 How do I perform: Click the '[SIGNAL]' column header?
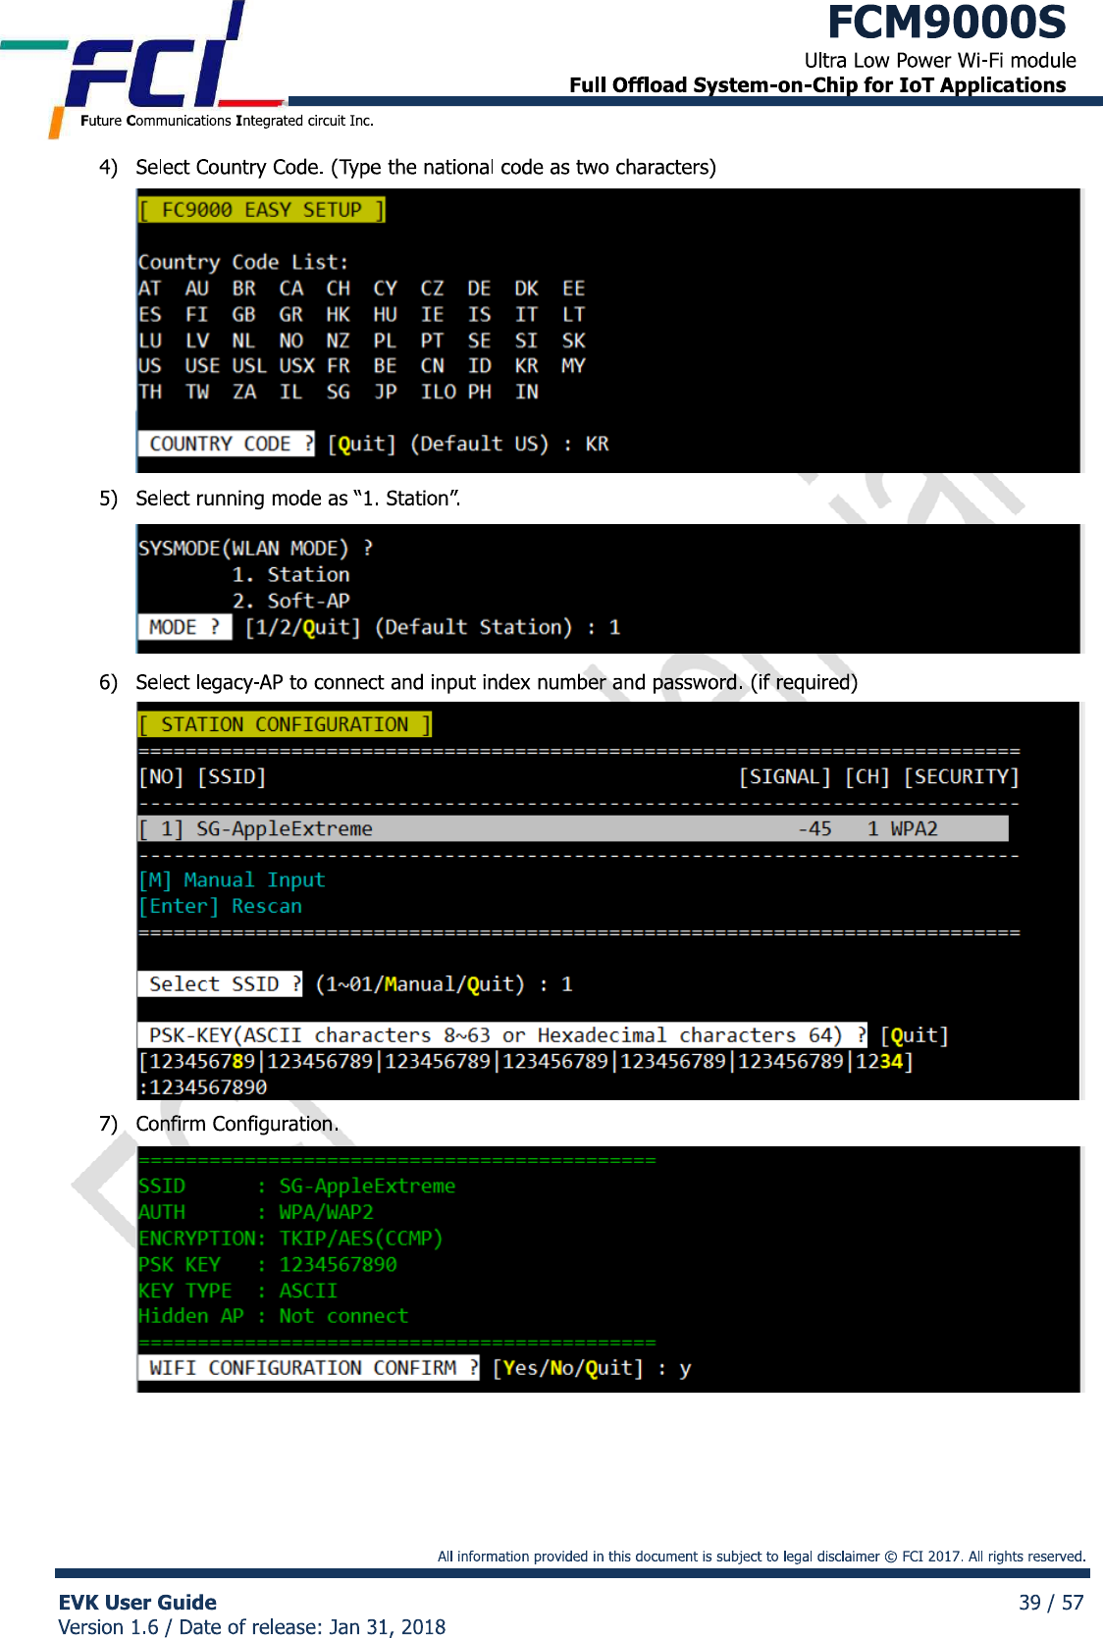point(785,777)
